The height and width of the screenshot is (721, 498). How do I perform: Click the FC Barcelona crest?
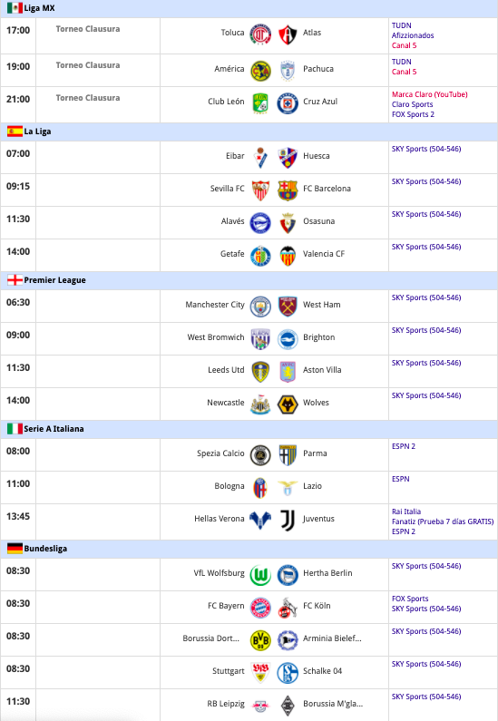point(288,190)
